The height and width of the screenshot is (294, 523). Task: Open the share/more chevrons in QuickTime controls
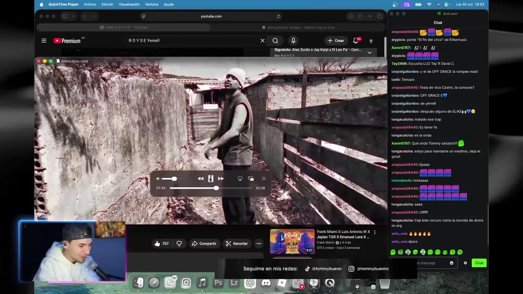click(x=264, y=178)
